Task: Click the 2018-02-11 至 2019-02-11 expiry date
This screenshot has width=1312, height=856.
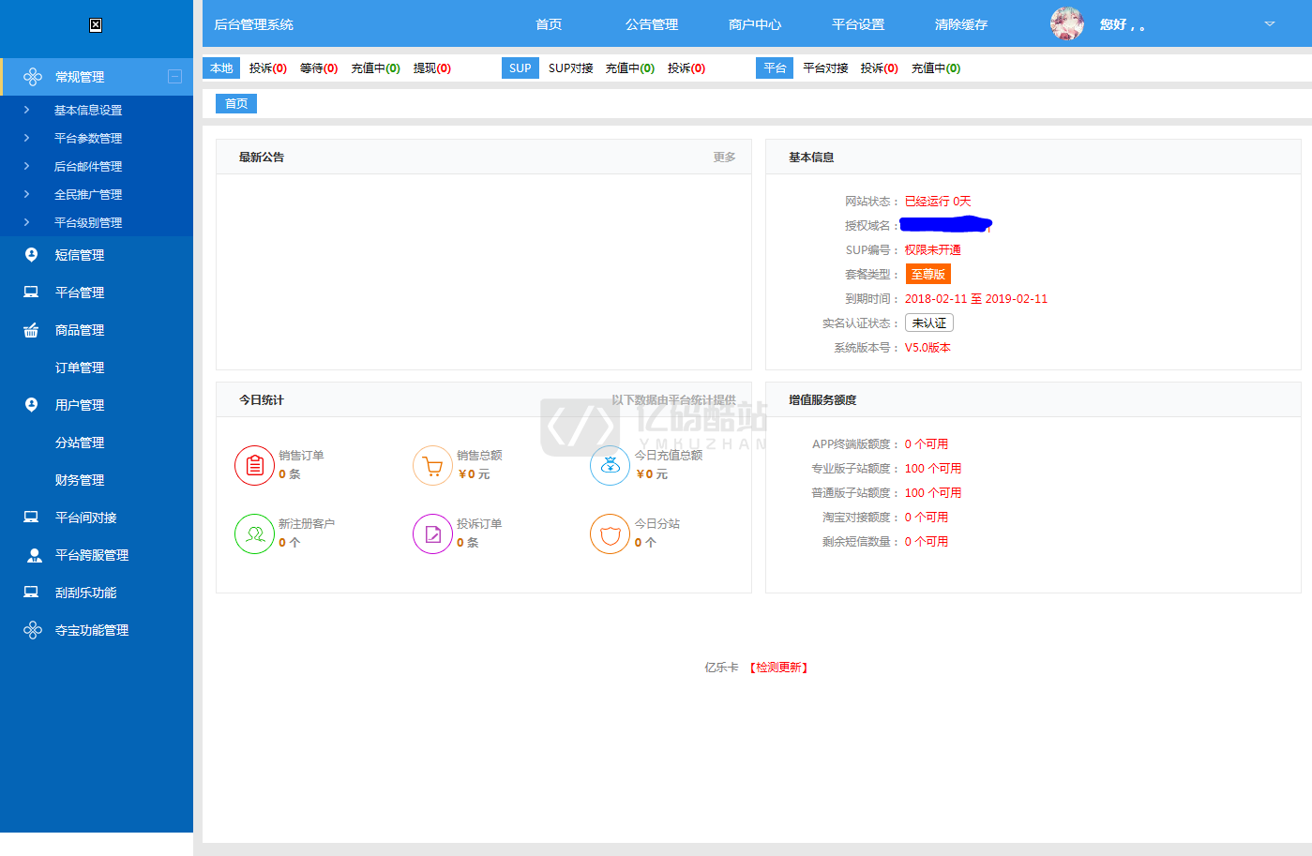Action: click(976, 299)
